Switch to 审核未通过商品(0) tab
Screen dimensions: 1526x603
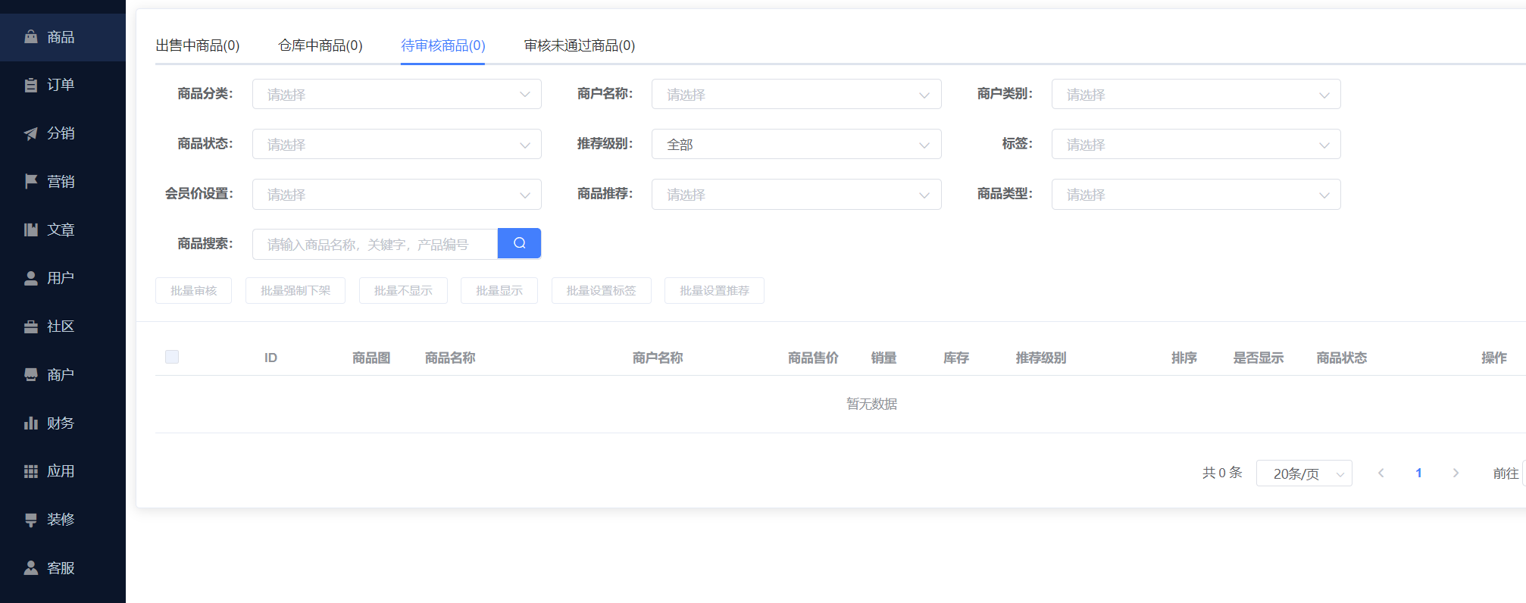pos(580,45)
